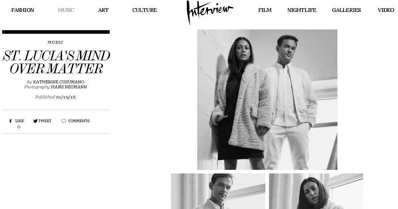The image size is (398, 209).
Task: Click the St. Lucia's Mind Over Matter headline
Action: pos(56,62)
